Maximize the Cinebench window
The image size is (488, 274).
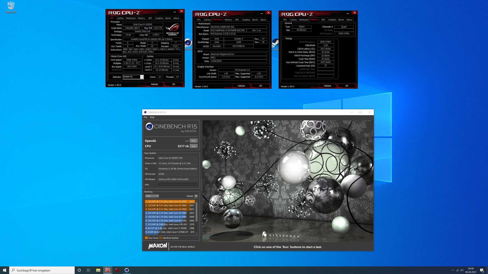tap(360, 112)
